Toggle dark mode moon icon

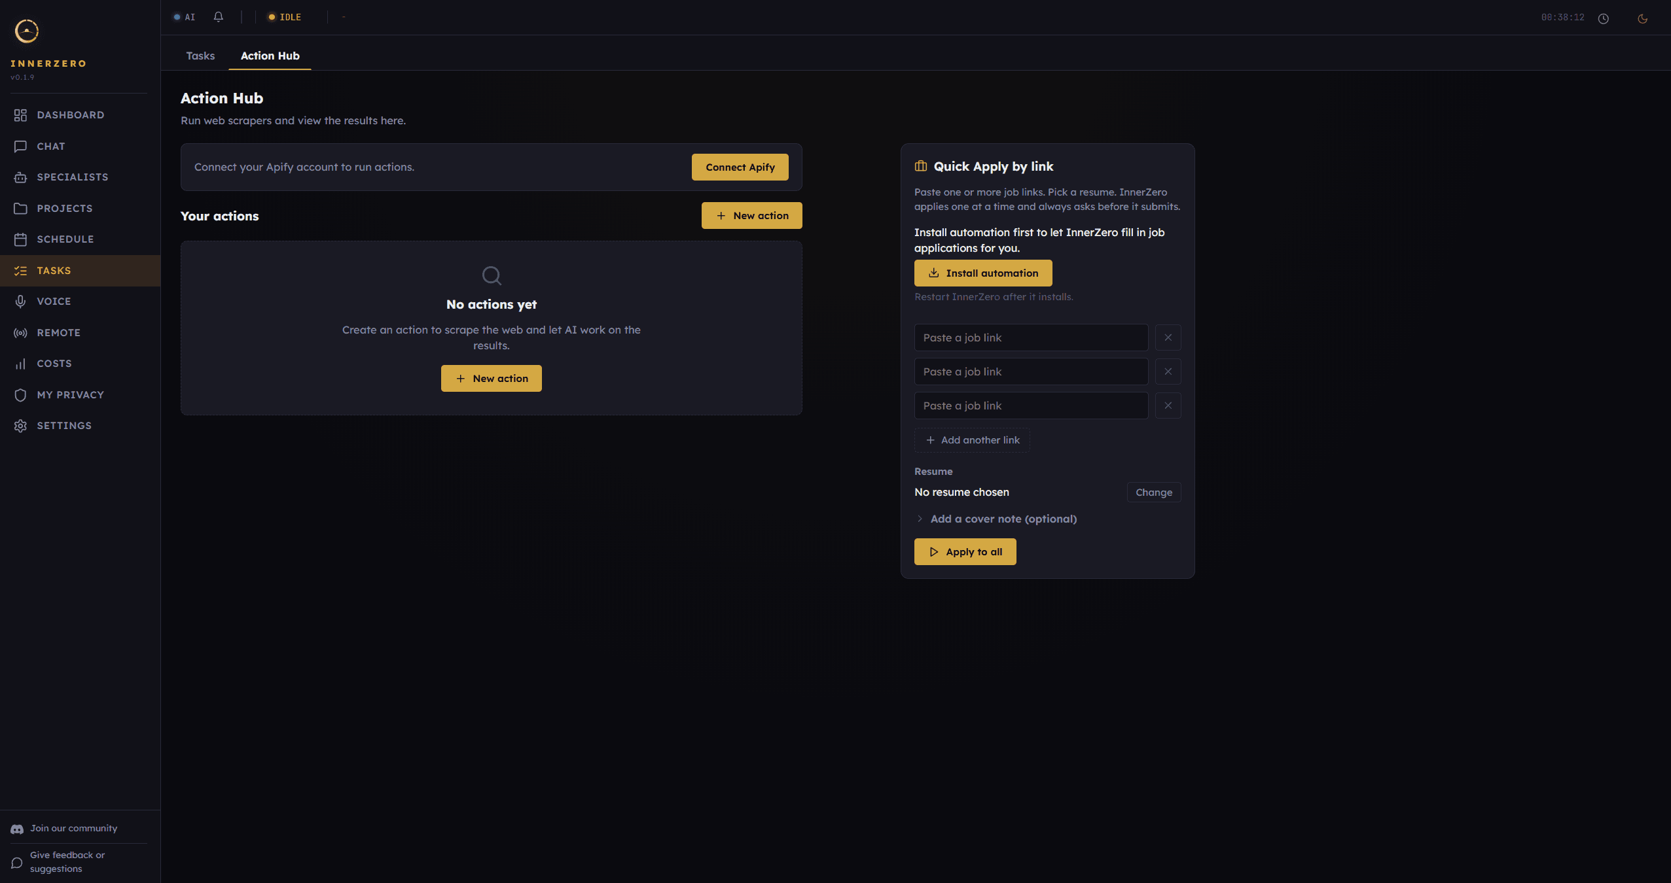(1642, 18)
